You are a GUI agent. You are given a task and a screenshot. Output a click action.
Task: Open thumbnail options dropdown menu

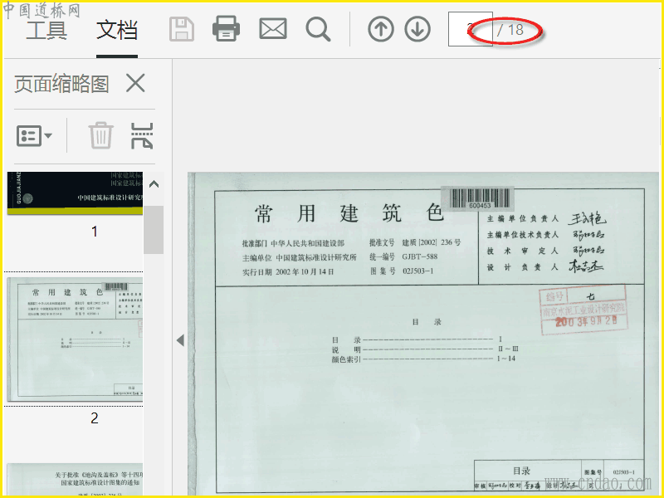tap(34, 136)
